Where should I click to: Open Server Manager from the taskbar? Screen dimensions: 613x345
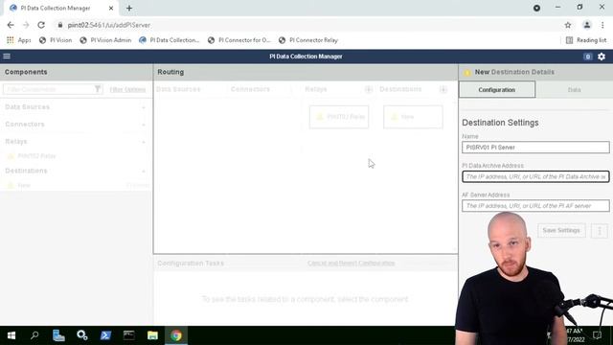58,335
